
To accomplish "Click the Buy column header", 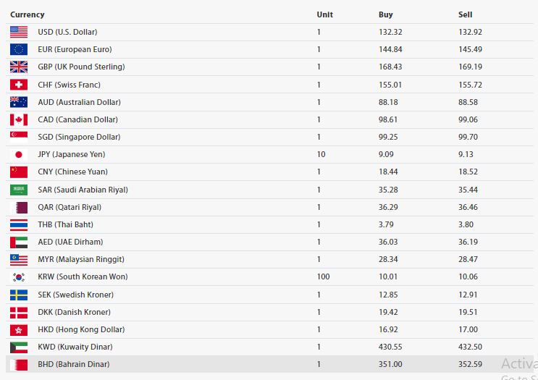I will [x=386, y=14].
